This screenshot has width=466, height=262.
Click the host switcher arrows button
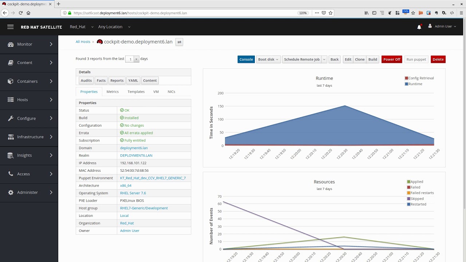[x=179, y=42]
